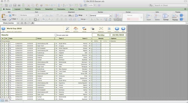Screen dimensions: 188x103
Task: Click the Print icon in toolbar
Action: (19, 5)
